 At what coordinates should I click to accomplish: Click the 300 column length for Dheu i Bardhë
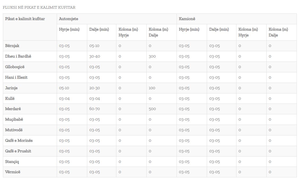152,56
